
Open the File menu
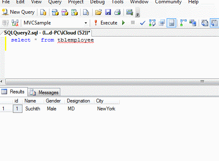pos(6,2)
